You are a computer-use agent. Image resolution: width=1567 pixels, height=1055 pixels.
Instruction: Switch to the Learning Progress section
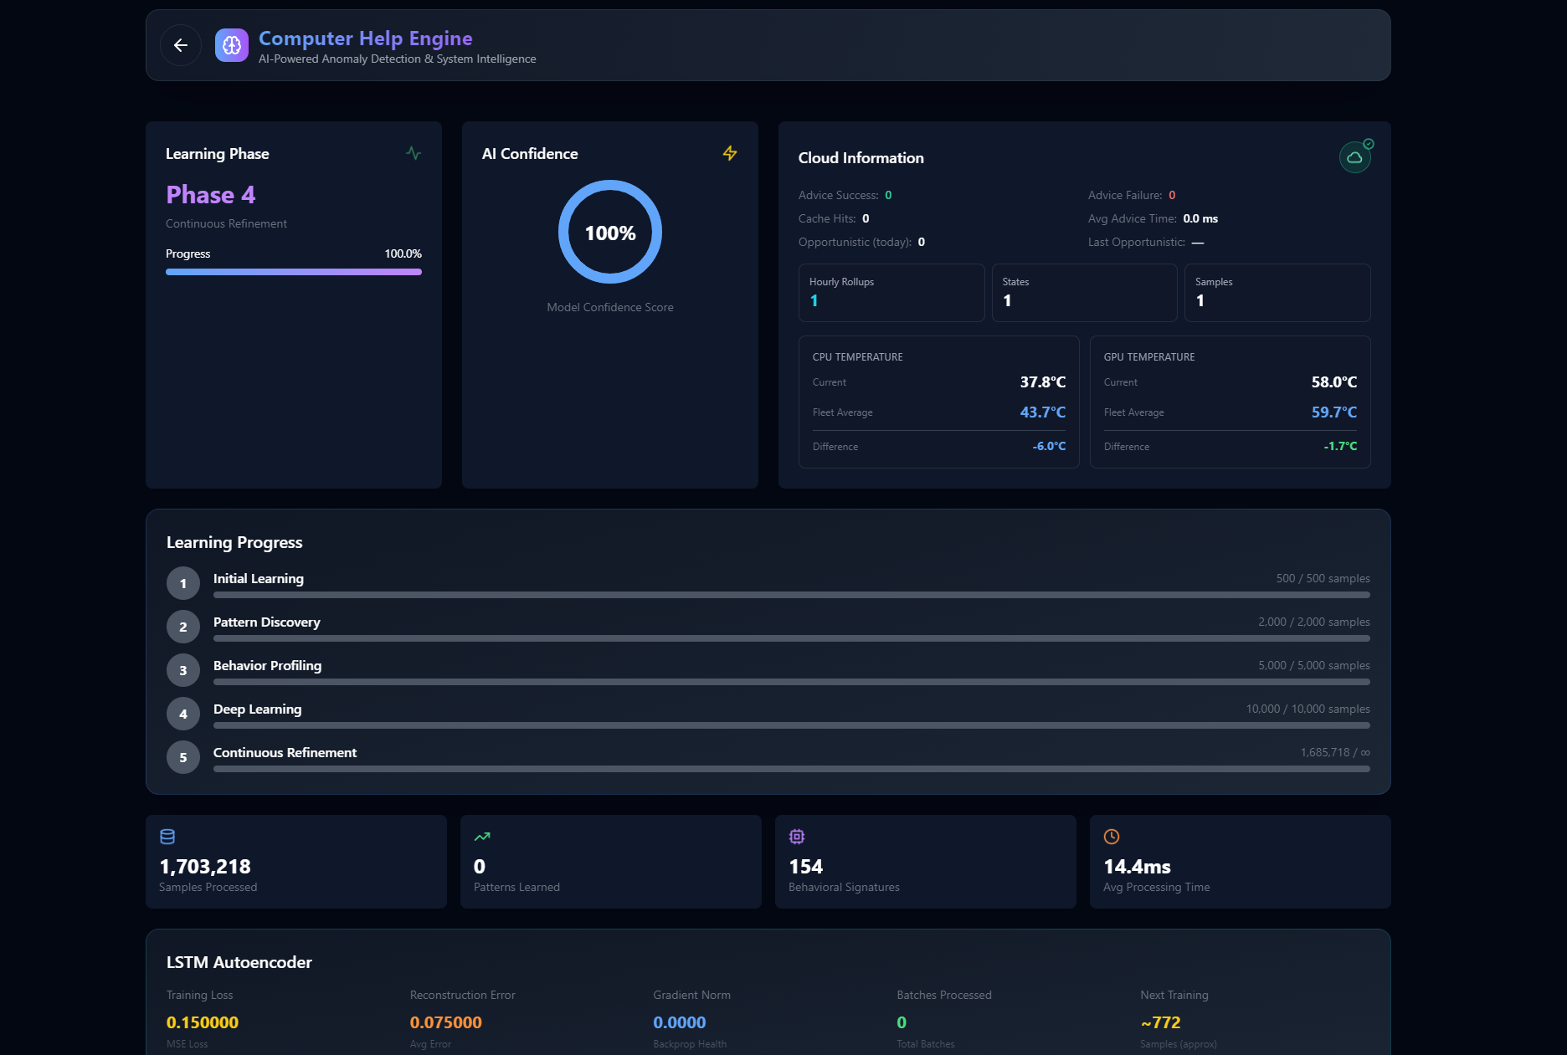pos(234,542)
